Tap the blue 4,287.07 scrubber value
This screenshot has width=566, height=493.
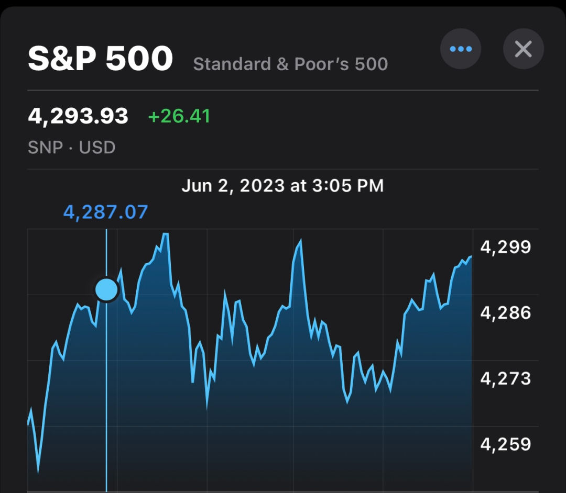106,212
